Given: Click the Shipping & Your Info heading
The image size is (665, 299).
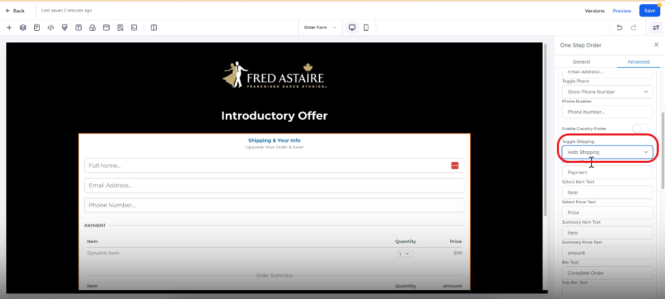Looking at the screenshot, I should coord(274,140).
